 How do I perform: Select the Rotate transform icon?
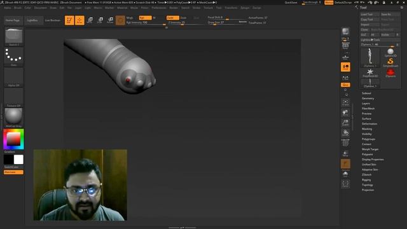pos(110,20)
